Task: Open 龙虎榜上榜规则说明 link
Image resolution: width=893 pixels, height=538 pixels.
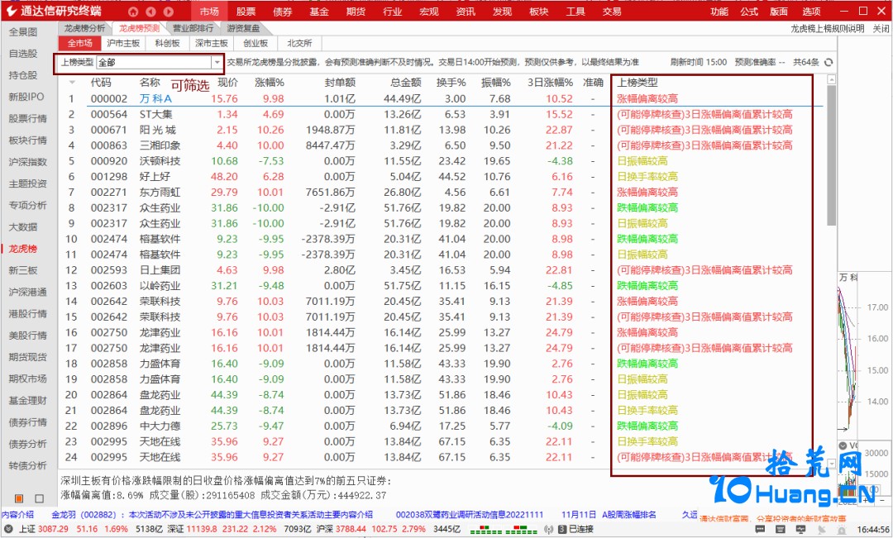Action: (828, 28)
